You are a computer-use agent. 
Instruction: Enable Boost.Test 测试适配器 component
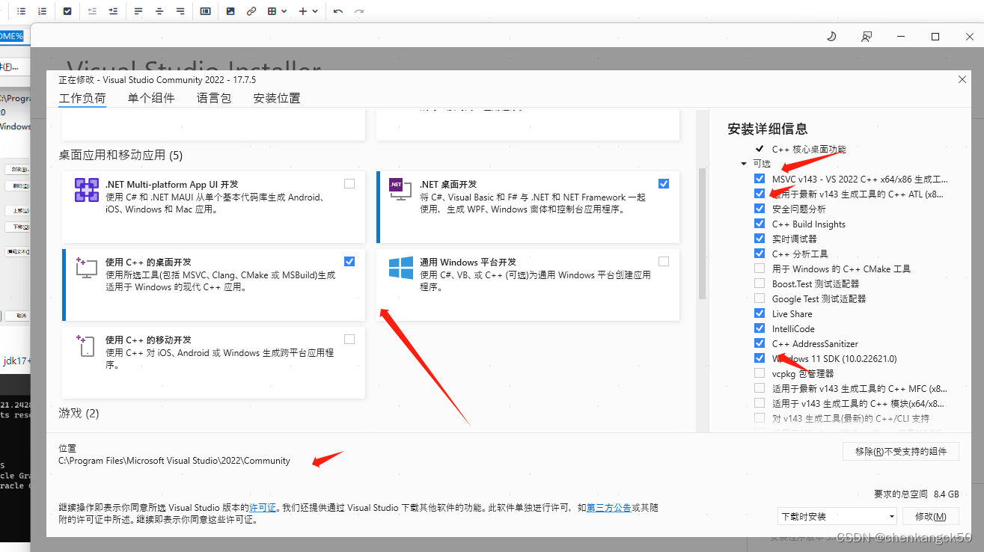[760, 283]
